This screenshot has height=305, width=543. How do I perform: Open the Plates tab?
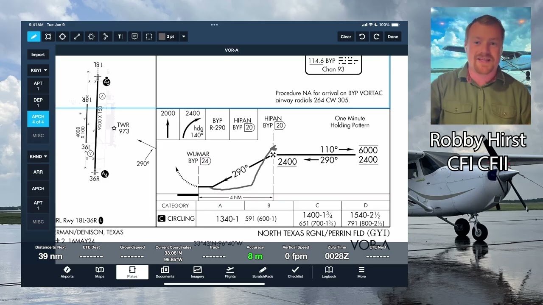click(x=132, y=272)
